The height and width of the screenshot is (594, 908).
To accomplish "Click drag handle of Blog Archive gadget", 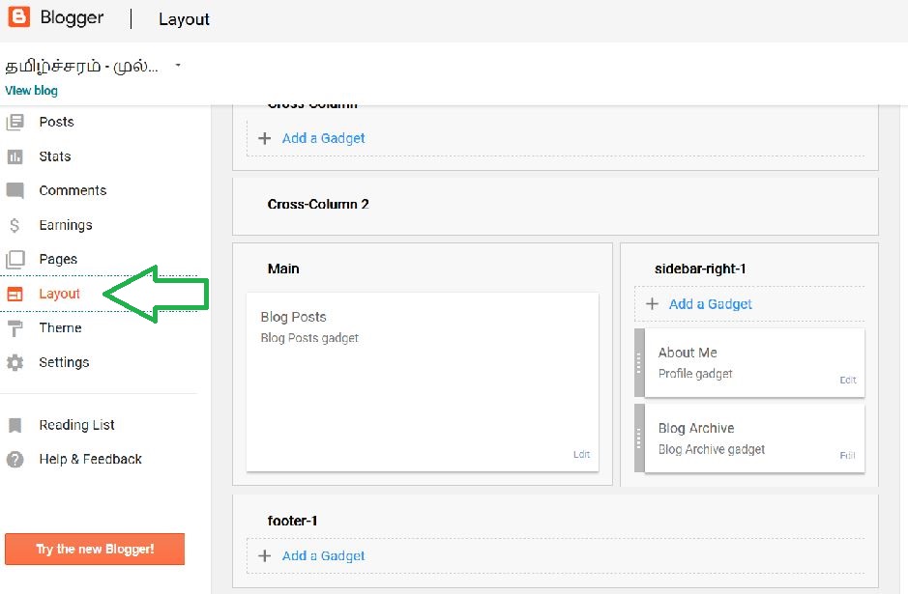I will [x=639, y=438].
